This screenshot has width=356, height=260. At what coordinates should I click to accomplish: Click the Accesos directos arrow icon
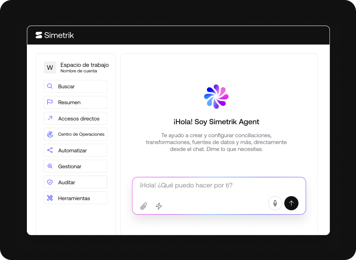(x=50, y=118)
